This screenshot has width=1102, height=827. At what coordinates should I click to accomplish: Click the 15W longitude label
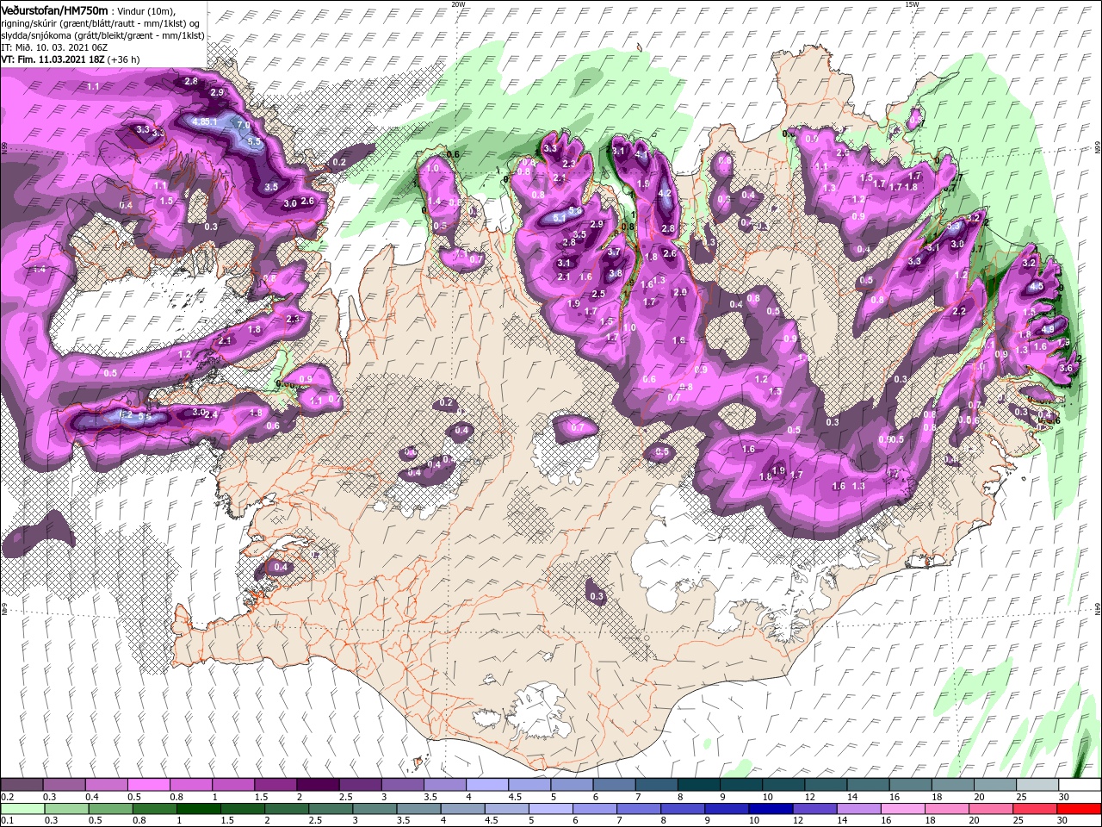pyautogui.click(x=912, y=4)
